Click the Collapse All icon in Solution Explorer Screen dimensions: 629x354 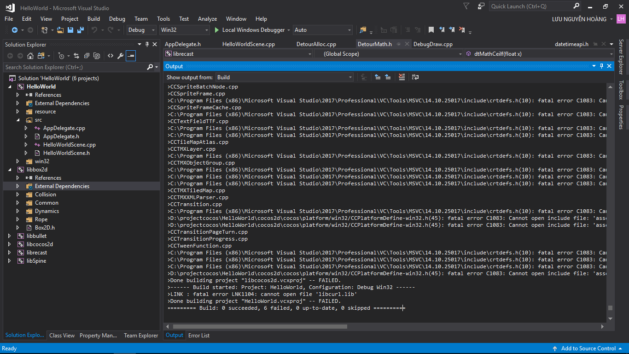click(87, 56)
